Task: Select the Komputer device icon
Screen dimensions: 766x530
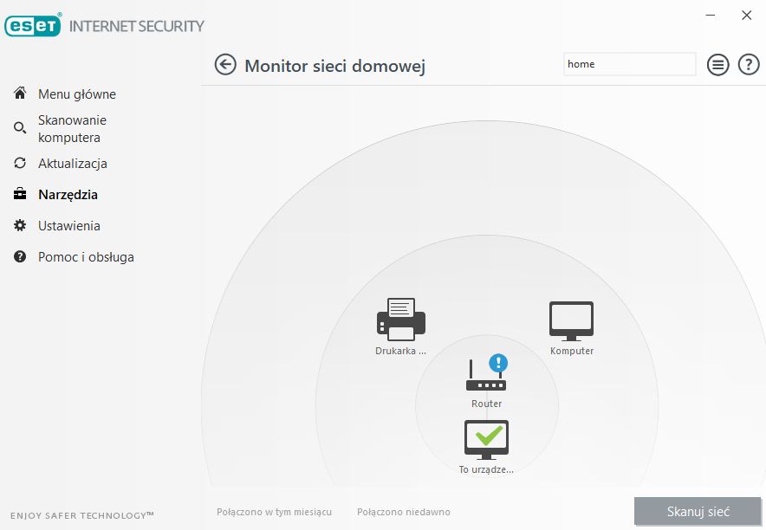Action: point(571,321)
